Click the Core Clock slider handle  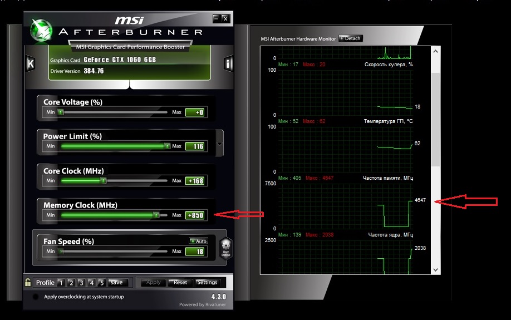[x=104, y=180]
